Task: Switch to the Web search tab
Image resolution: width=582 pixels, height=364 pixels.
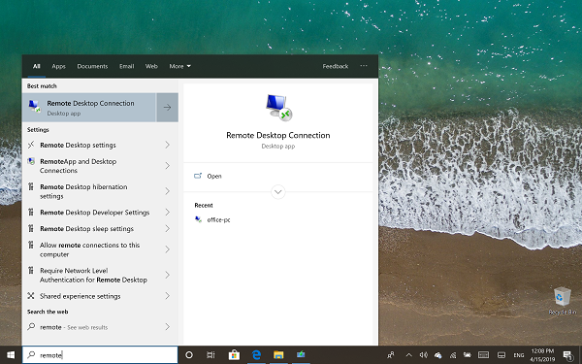Action: click(151, 66)
